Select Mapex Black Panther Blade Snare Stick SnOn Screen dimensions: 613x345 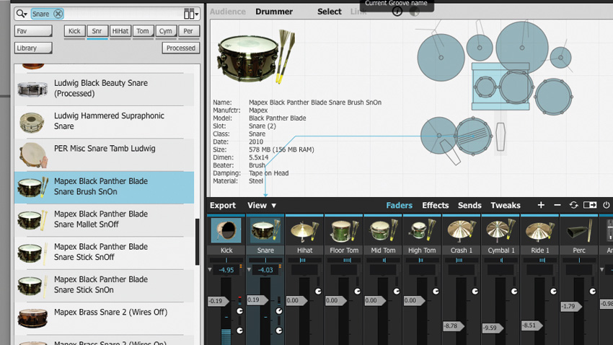(x=104, y=286)
